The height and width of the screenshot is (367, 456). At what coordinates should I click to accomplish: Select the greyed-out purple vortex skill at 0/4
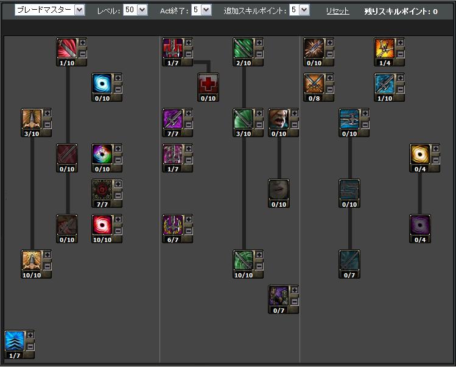click(x=420, y=225)
